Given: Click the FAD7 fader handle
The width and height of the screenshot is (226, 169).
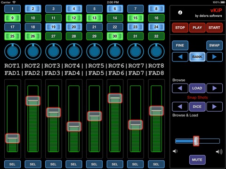Looking at the screenshot, I should coord(136,125).
